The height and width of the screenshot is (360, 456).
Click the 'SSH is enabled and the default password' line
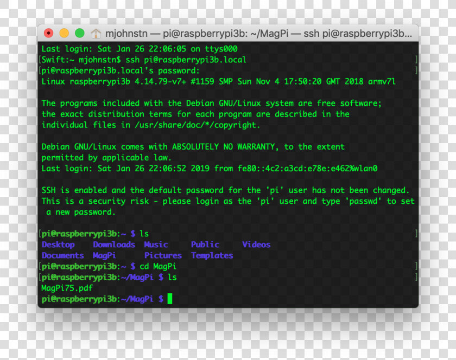[x=226, y=190]
